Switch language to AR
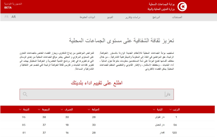This screenshot has width=217, height=137. (x=14, y=17)
